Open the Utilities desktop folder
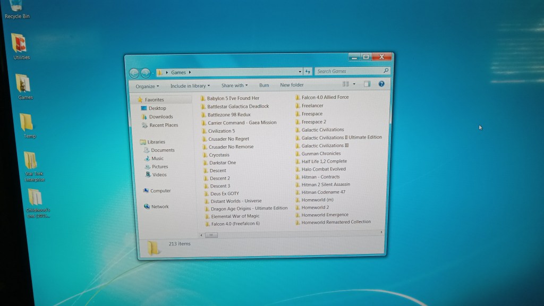 pyautogui.click(x=21, y=44)
